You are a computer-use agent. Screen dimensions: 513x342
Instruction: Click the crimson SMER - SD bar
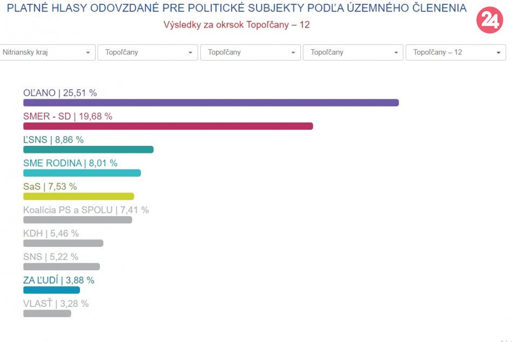point(168,126)
